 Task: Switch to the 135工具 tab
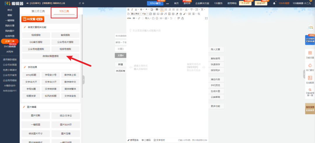(64, 11)
